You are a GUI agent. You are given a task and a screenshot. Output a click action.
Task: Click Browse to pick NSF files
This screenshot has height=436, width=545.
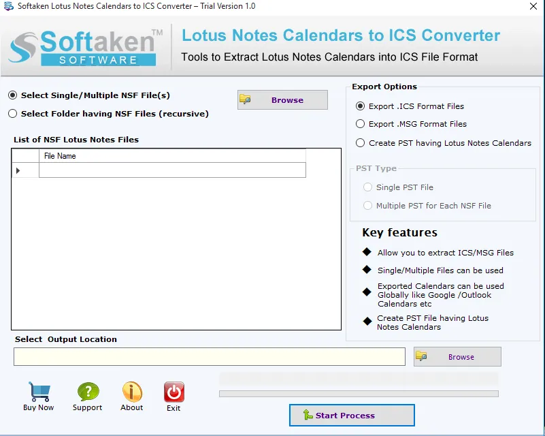[282, 100]
